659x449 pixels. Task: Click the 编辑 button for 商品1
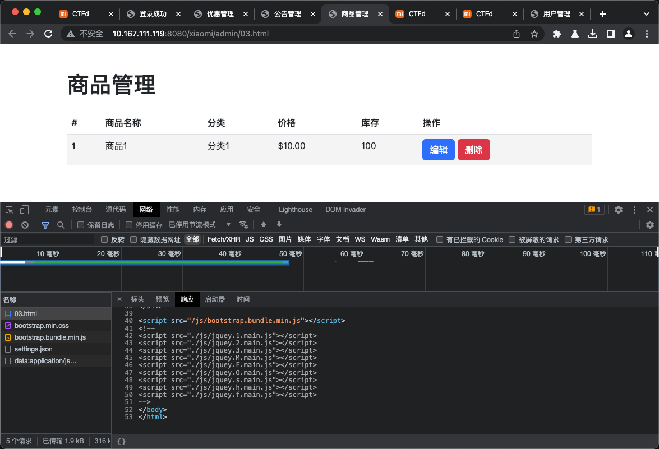tap(438, 150)
